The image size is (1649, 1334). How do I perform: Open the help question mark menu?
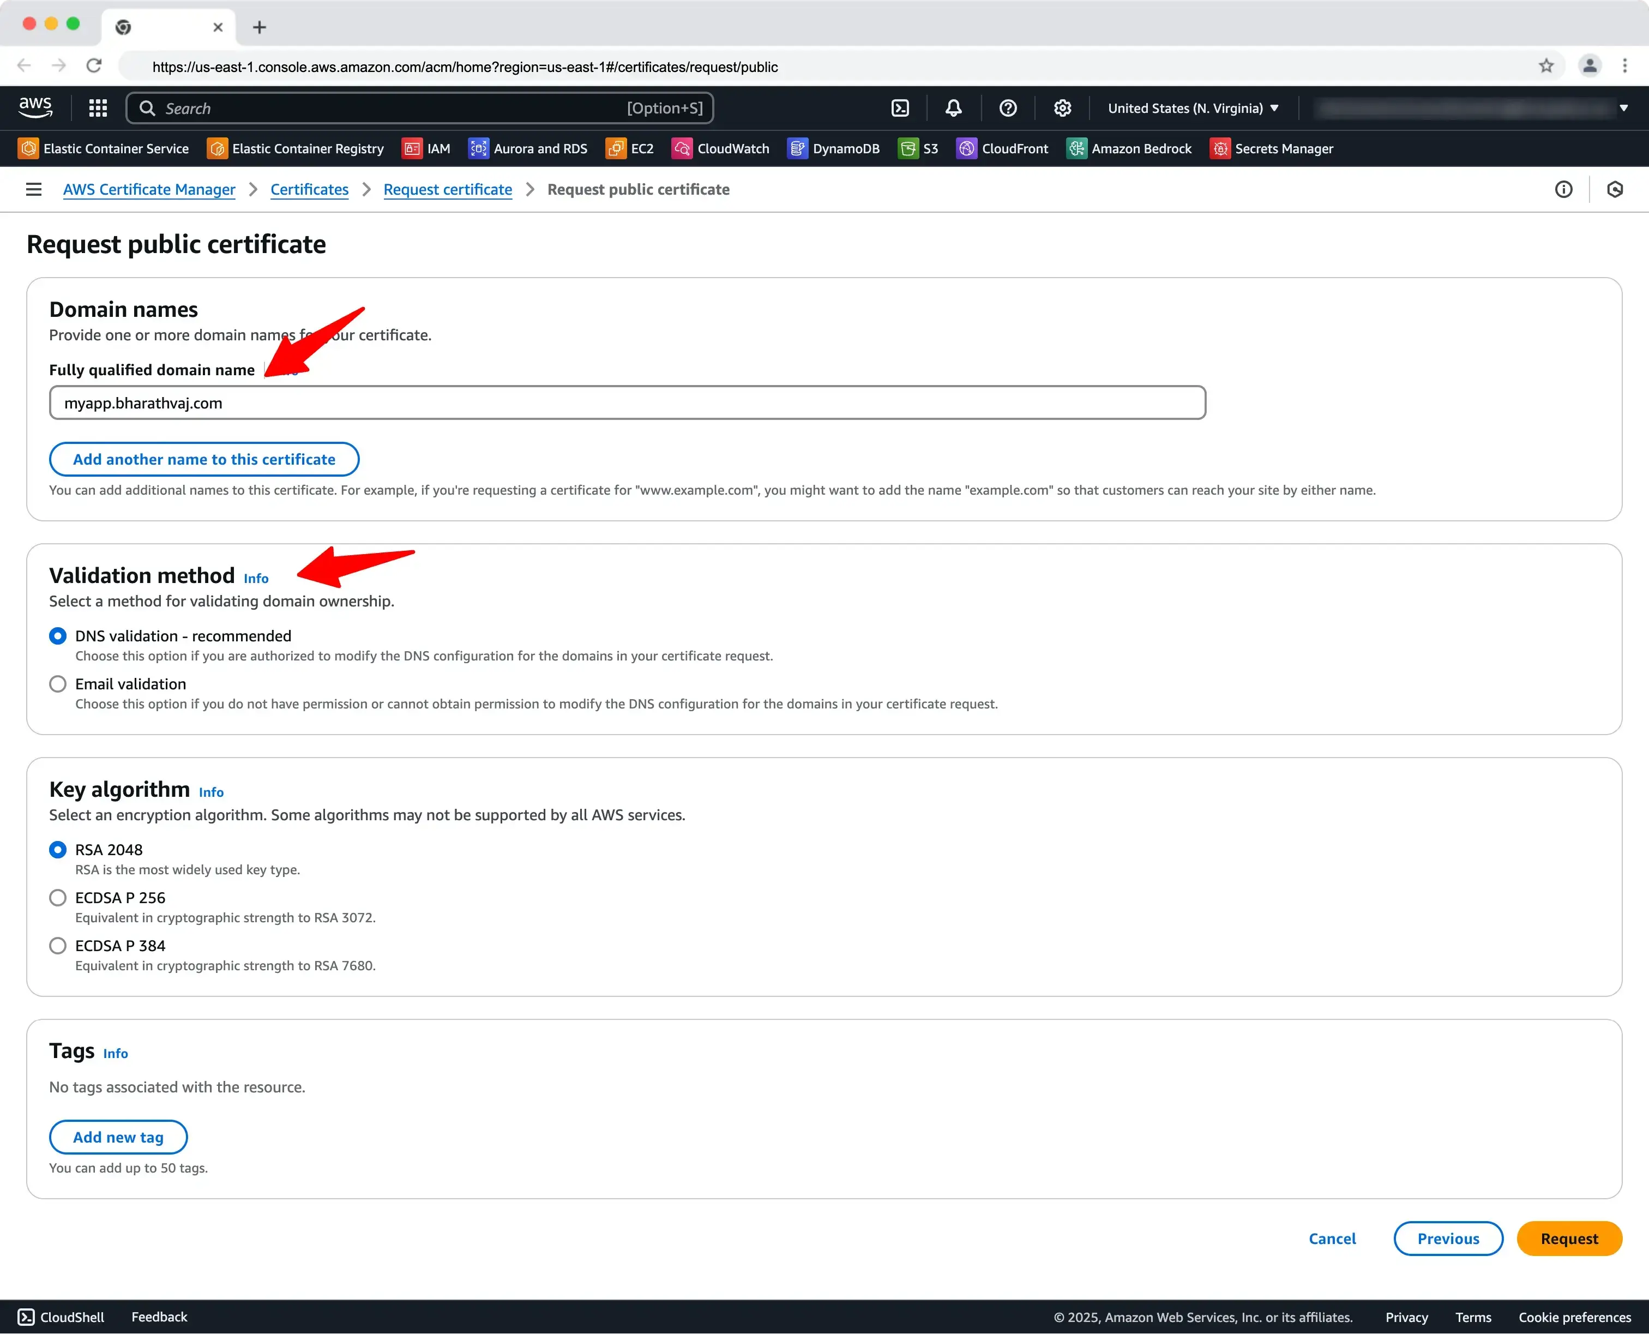[x=1007, y=109]
